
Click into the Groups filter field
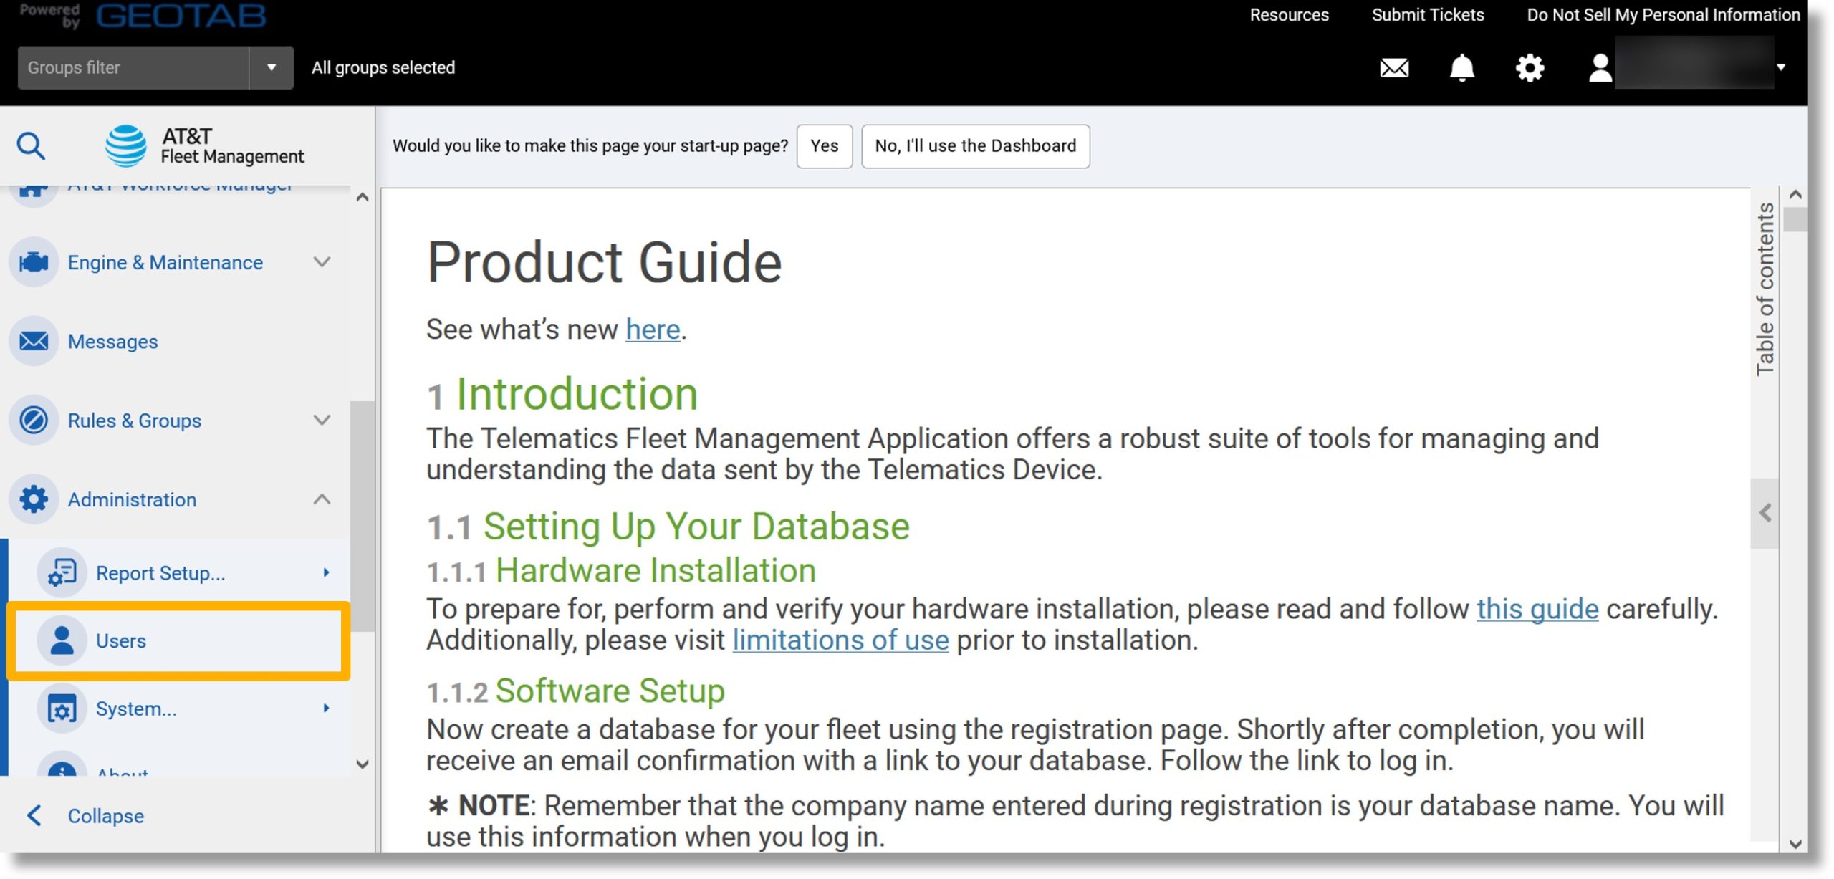click(x=133, y=67)
